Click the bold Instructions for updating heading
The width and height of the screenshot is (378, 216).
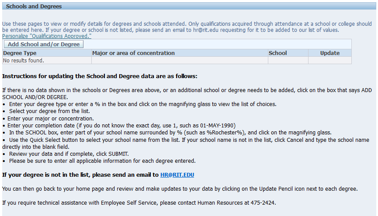pos(100,76)
